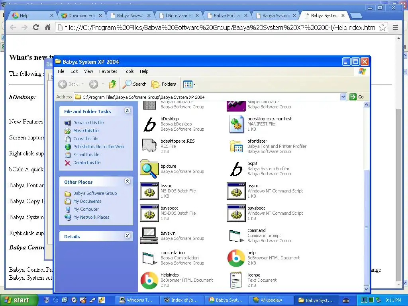Viewport: 408px width, 306px height.
Task: Click the Explorer Back button
Action: (x=68, y=84)
